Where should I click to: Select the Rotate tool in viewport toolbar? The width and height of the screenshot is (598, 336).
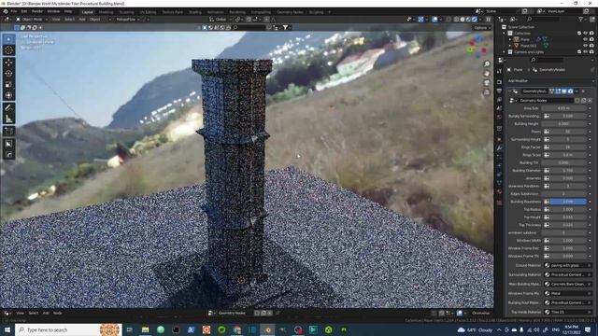coord(8,74)
